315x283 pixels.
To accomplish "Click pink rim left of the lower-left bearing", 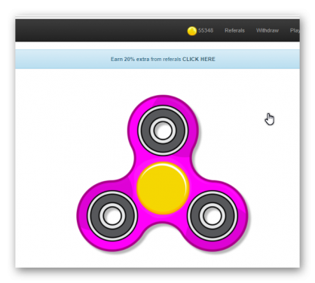I will [x=81, y=216].
